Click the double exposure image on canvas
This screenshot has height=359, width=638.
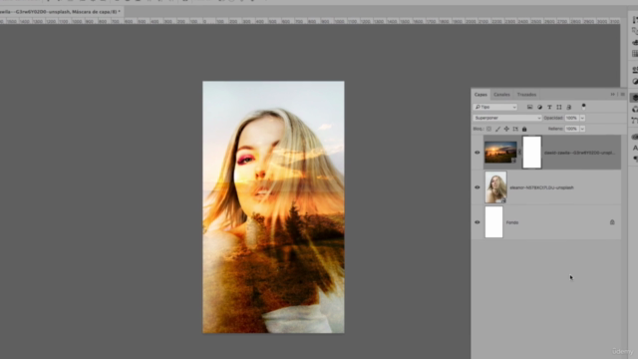(x=273, y=207)
